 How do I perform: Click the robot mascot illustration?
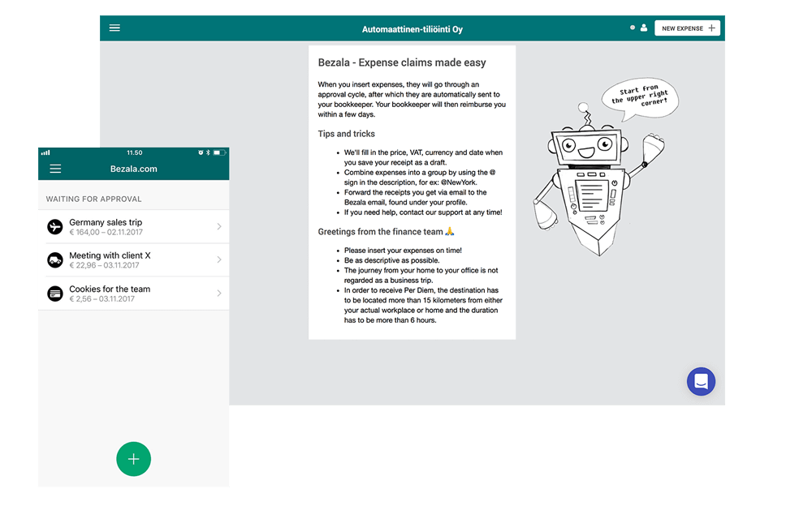click(598, 178)
